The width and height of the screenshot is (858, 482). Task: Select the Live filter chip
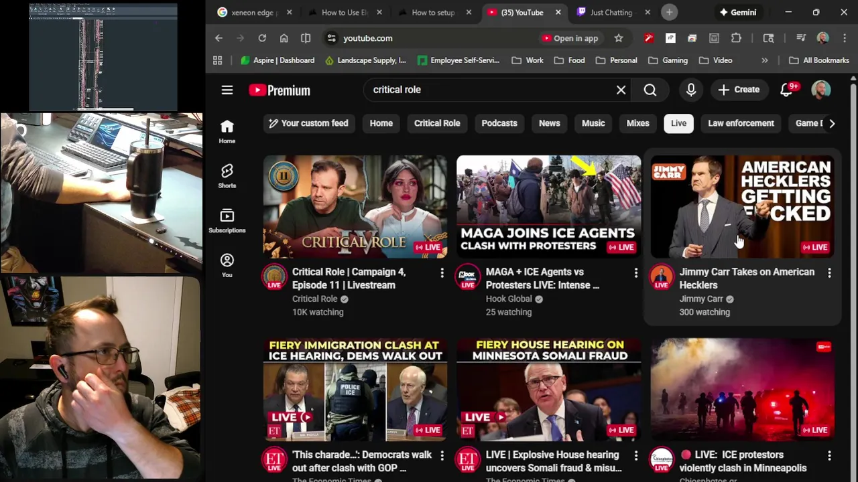point(679,123)
